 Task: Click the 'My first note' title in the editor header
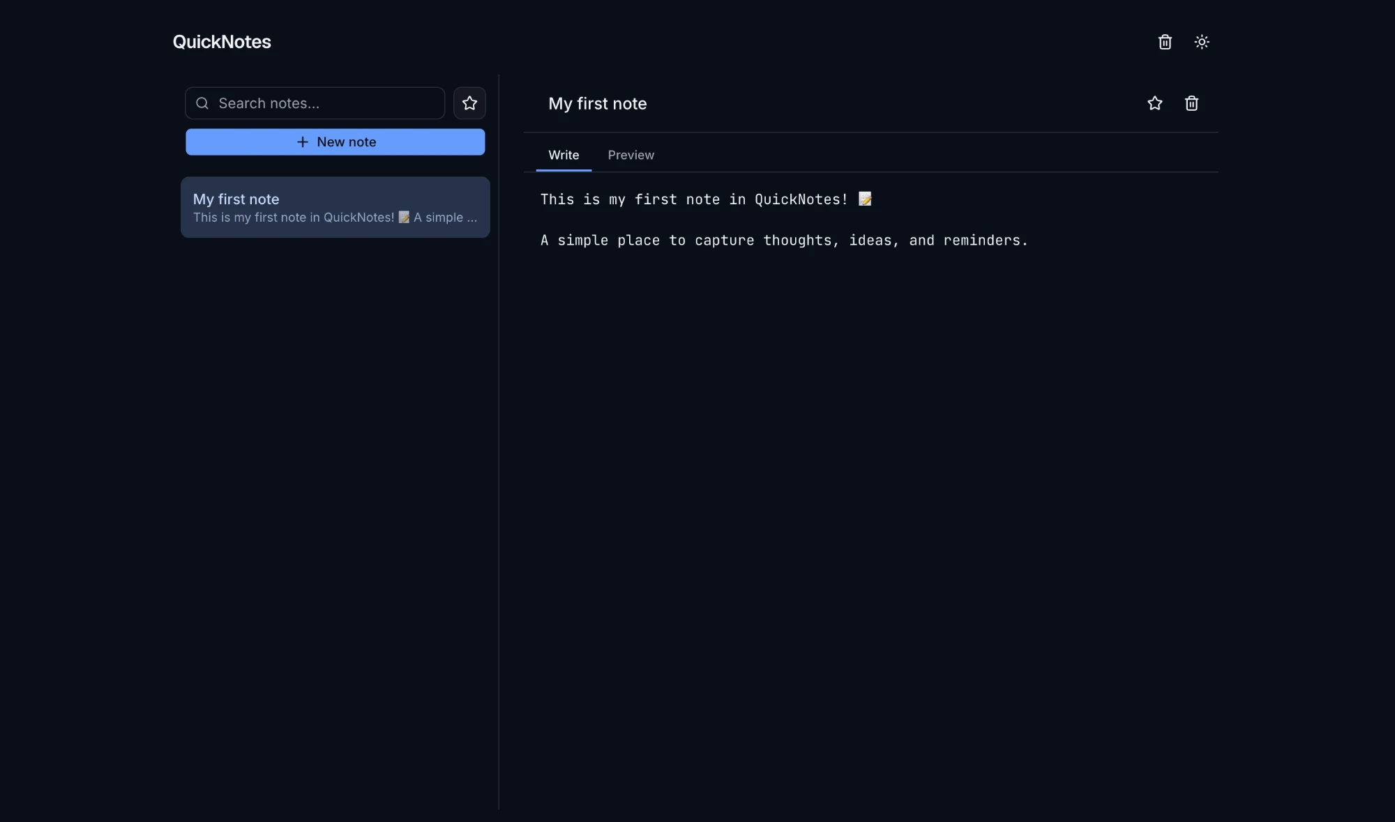pos(598,103)
